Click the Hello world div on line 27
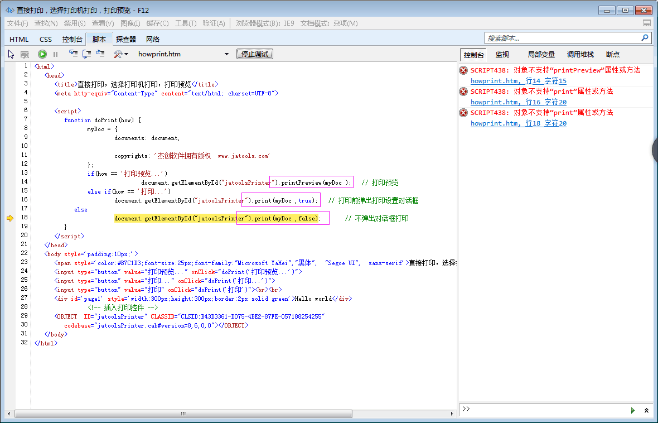Image resolution: width=658 pixels, height=423 pixels. [203, 299]
